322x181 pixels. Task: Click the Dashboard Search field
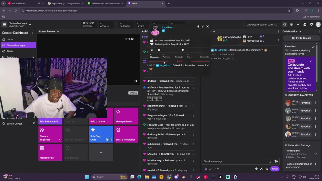(263, 25)
